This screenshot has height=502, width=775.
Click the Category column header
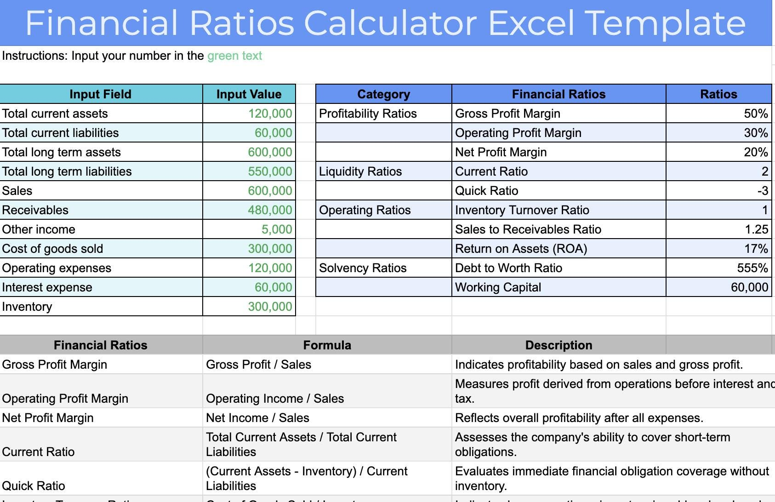(x=383, y=94)
